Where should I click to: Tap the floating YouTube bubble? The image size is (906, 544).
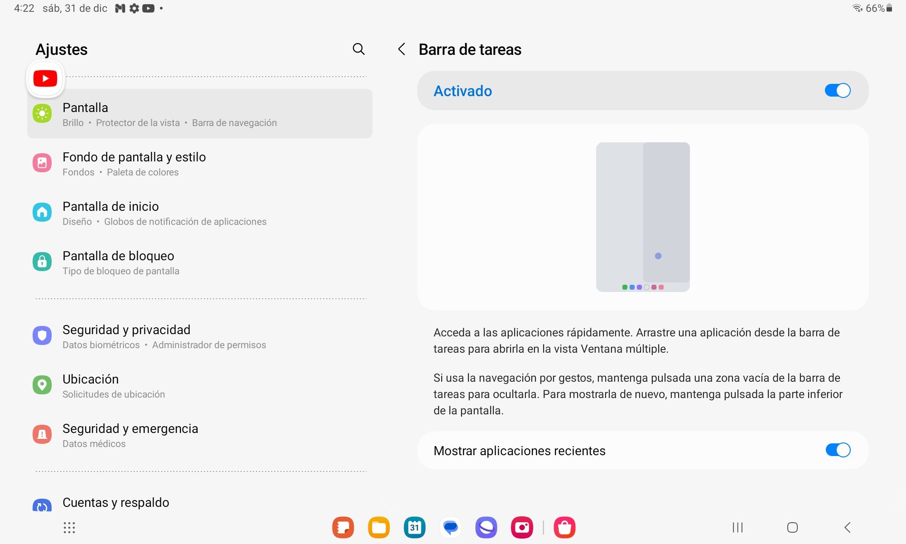pyautogui.click(x=45, y=78)
